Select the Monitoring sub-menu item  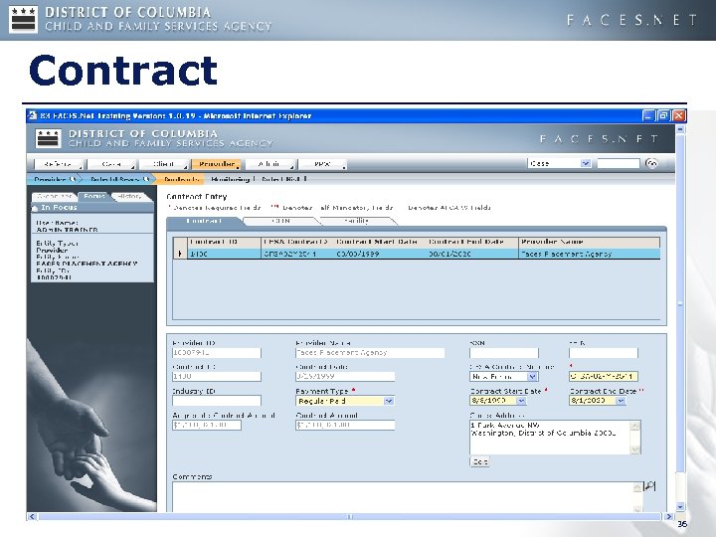click(x=230, y=179)
